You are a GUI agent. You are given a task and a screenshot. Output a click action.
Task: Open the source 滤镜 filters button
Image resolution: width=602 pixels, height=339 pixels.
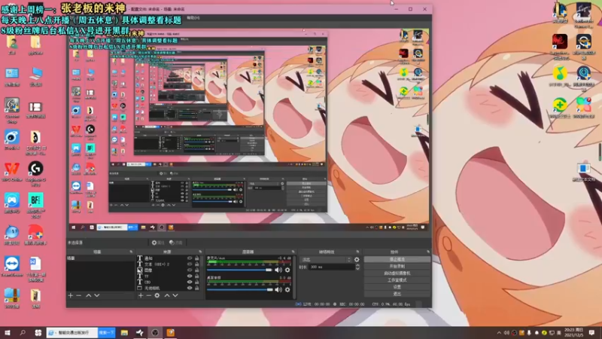[x=176, y=243]
